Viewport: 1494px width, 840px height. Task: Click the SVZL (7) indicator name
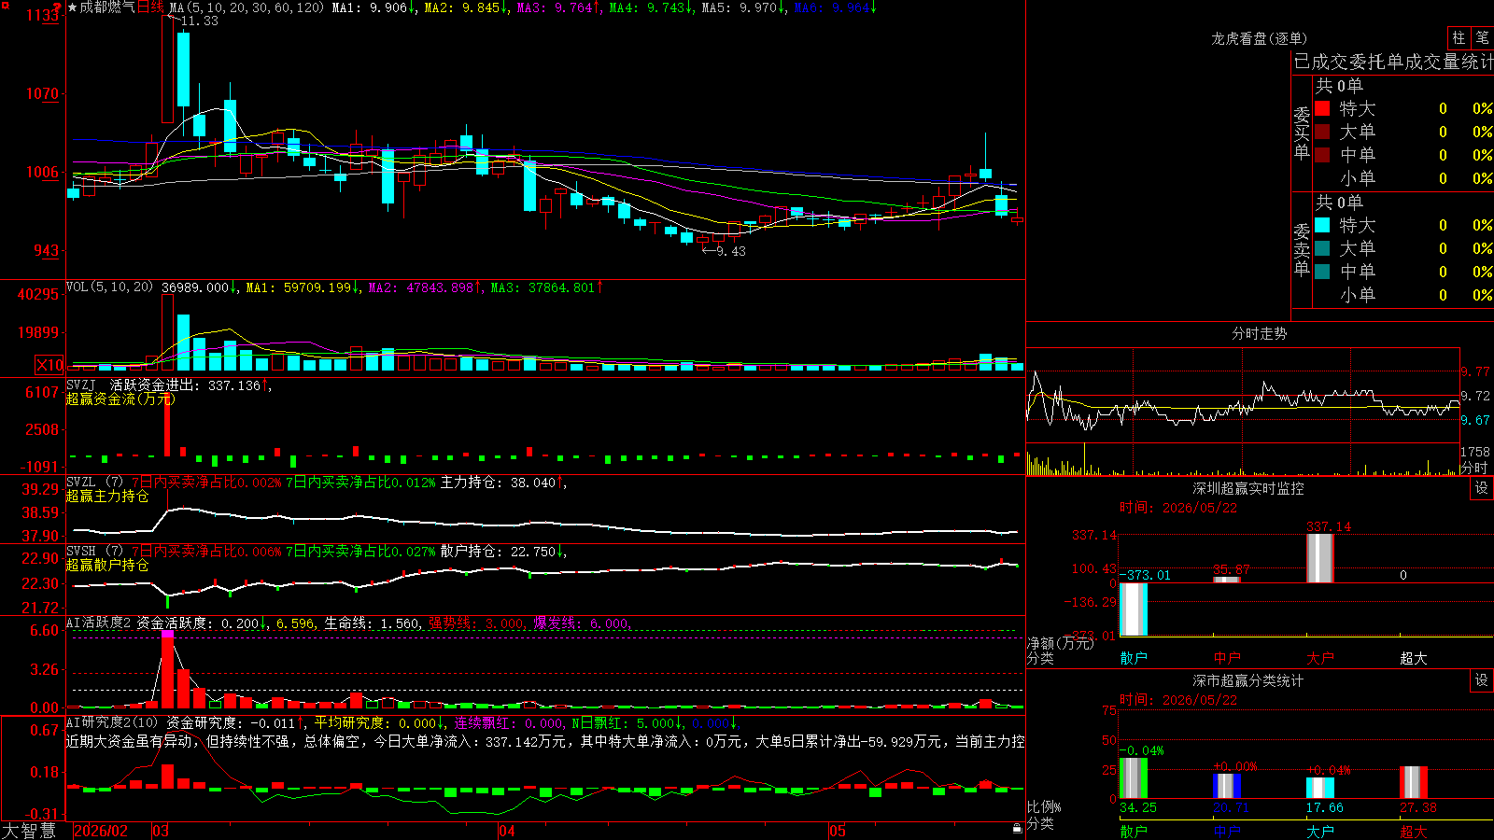94,482
